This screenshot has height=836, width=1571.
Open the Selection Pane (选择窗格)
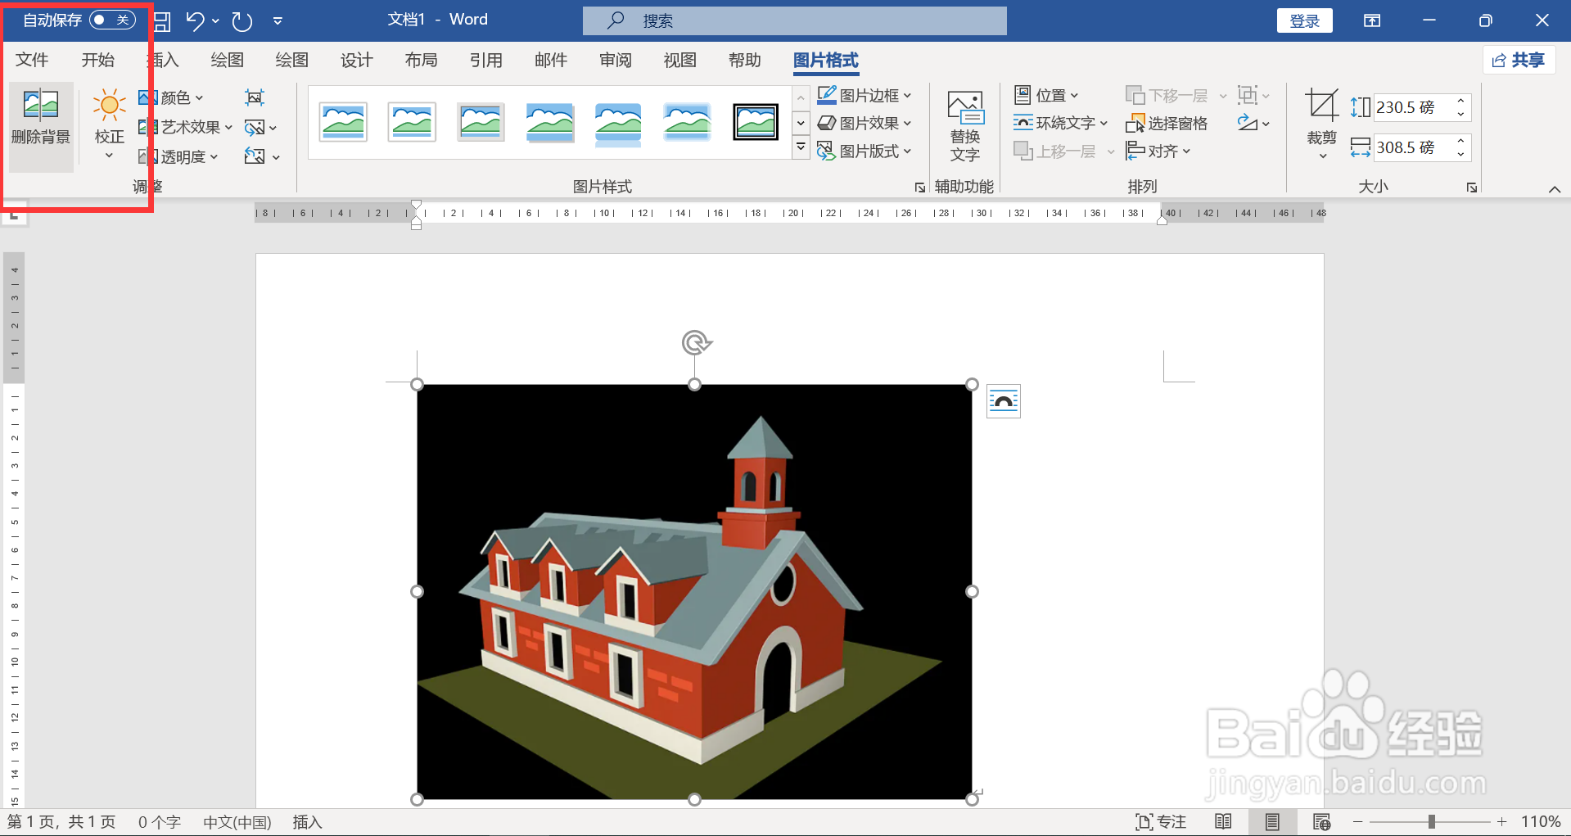1167,124
